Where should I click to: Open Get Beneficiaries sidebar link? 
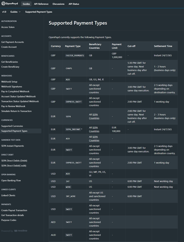[x=10, y=62]
